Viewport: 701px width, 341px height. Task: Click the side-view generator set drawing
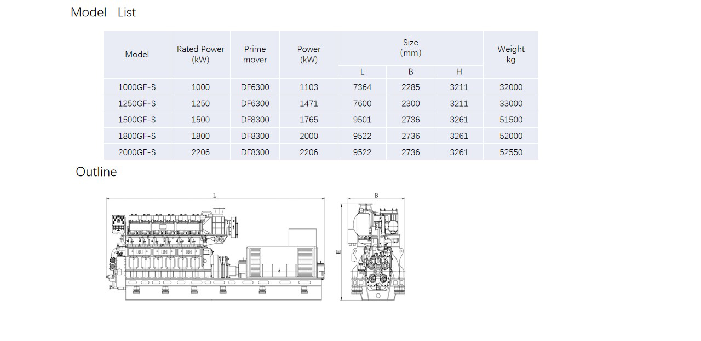pyautogui.click(x=215, y=247)
